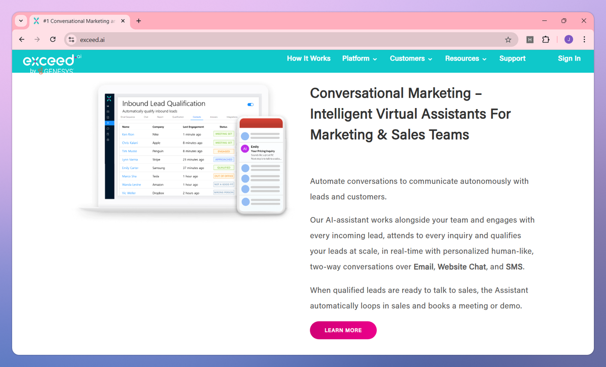
Task: Click the QUALIFIED status badge
Action: [x=224, y=168]
